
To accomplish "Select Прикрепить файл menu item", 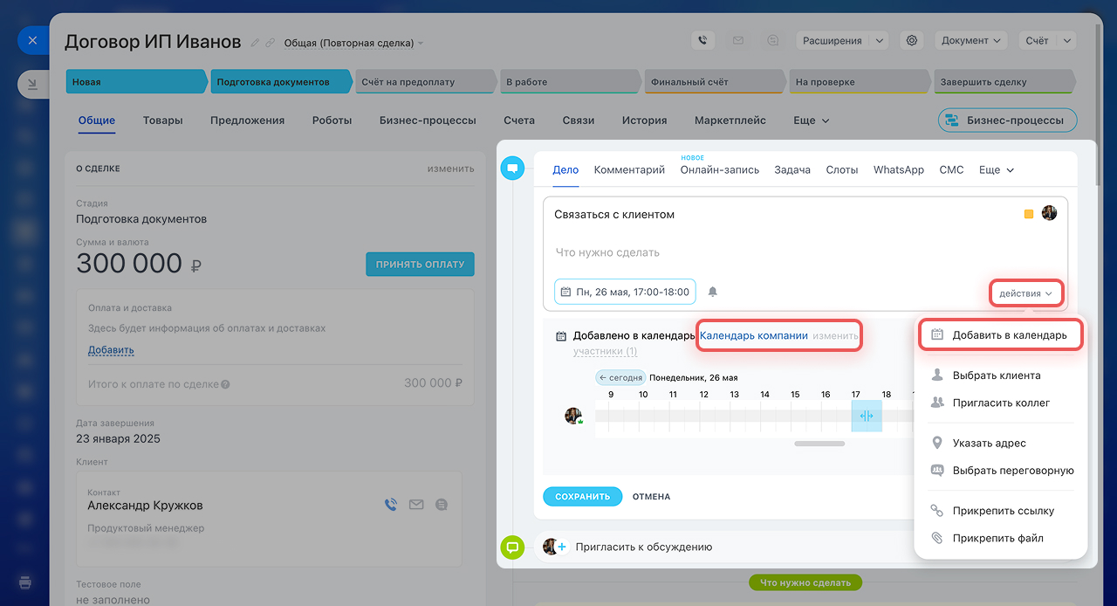I will coord(1001,539).
